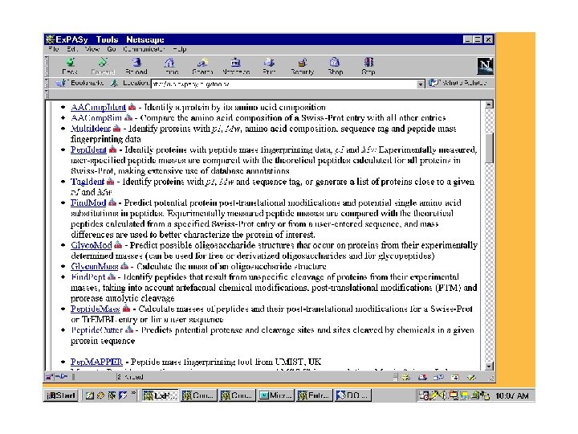Open the TagIdent link
Image resolution: width=578 pixels, height=434 pixels.
click(x=88, y=182)
